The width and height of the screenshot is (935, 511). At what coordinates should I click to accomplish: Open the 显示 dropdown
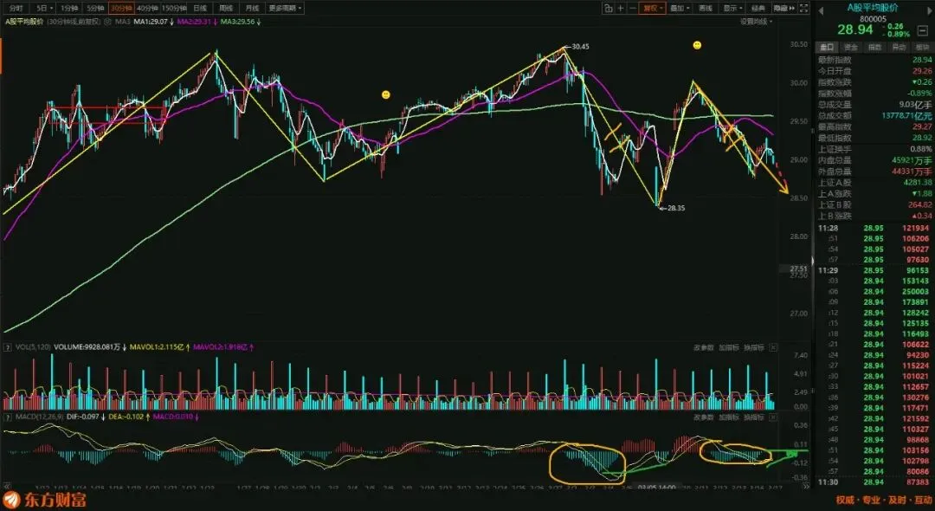click(x=732, y=9)
